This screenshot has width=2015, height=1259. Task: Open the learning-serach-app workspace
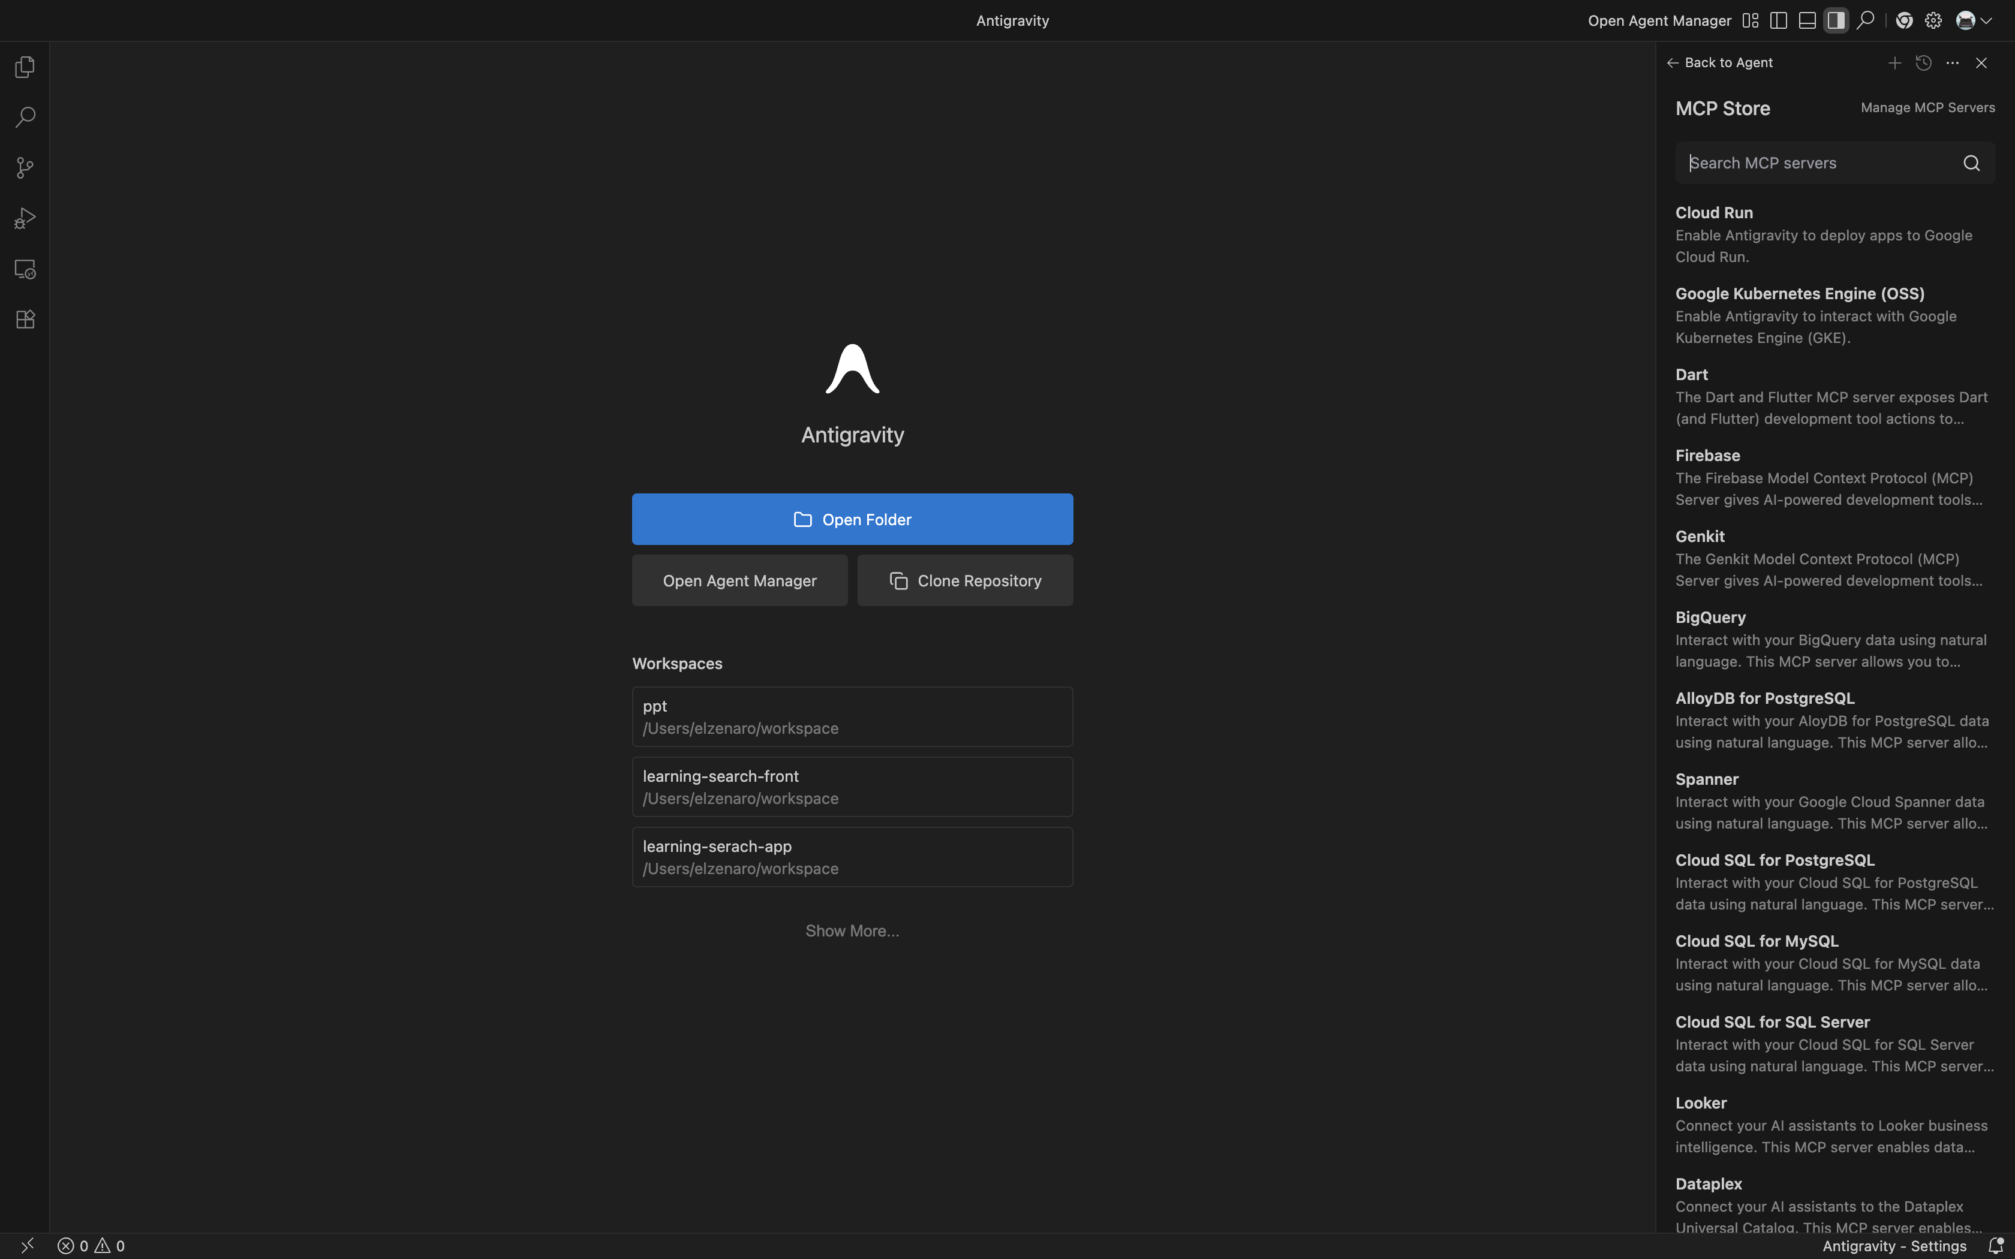852,857
